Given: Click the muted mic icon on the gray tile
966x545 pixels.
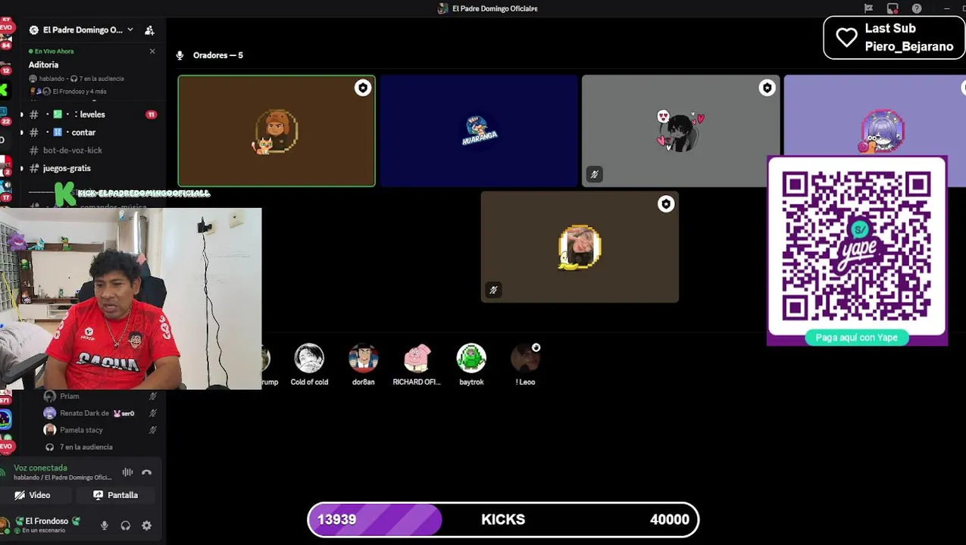Looking at the screenshot, I should (595, 174).
